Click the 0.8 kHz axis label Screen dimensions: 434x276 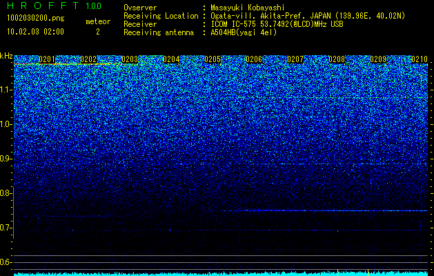(x=6, y=193)
